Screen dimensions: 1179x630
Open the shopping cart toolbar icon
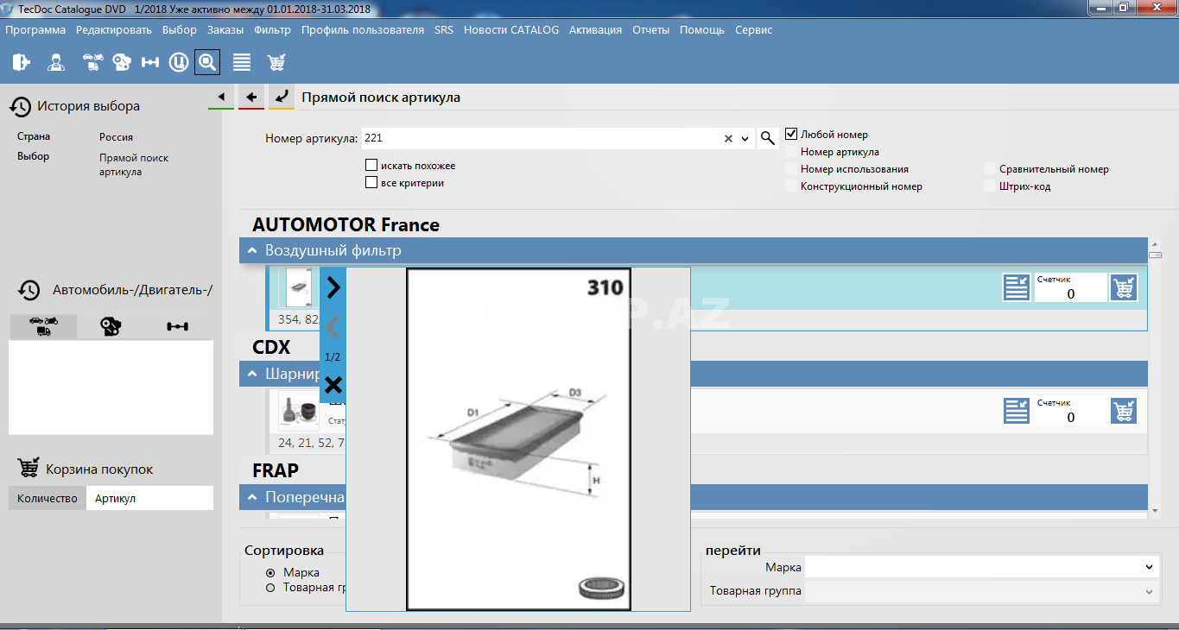276,62
